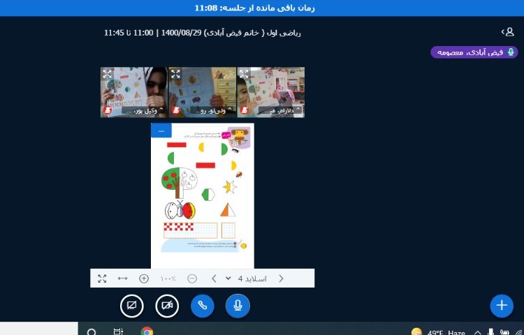Click the left-pointing slide navigation arrow
524x335 pixels.
(214, 278)
